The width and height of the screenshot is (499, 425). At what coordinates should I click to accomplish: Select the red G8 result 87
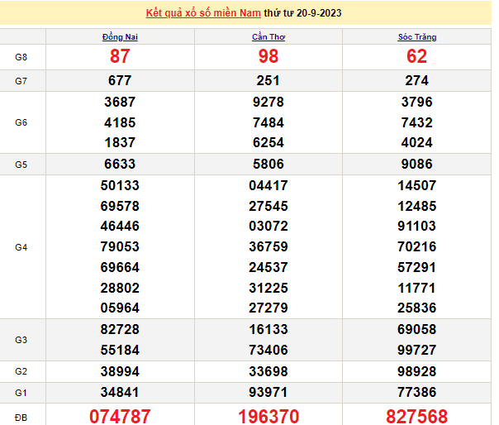[121, 56]
